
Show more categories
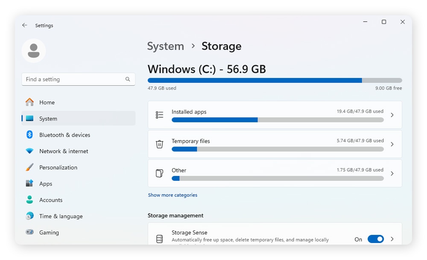point(173,195)
